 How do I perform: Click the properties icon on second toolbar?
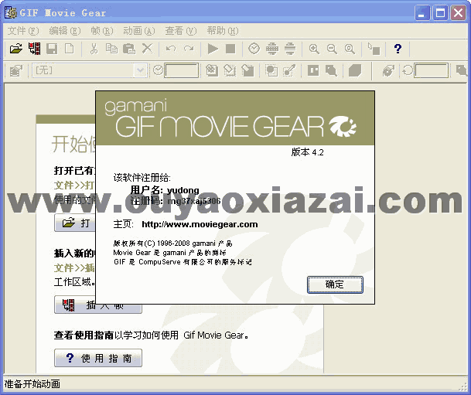point(16,71)
